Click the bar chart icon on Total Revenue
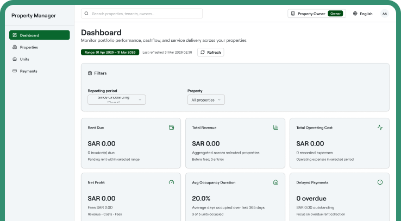401x221 pixels. tap(275, 127)
